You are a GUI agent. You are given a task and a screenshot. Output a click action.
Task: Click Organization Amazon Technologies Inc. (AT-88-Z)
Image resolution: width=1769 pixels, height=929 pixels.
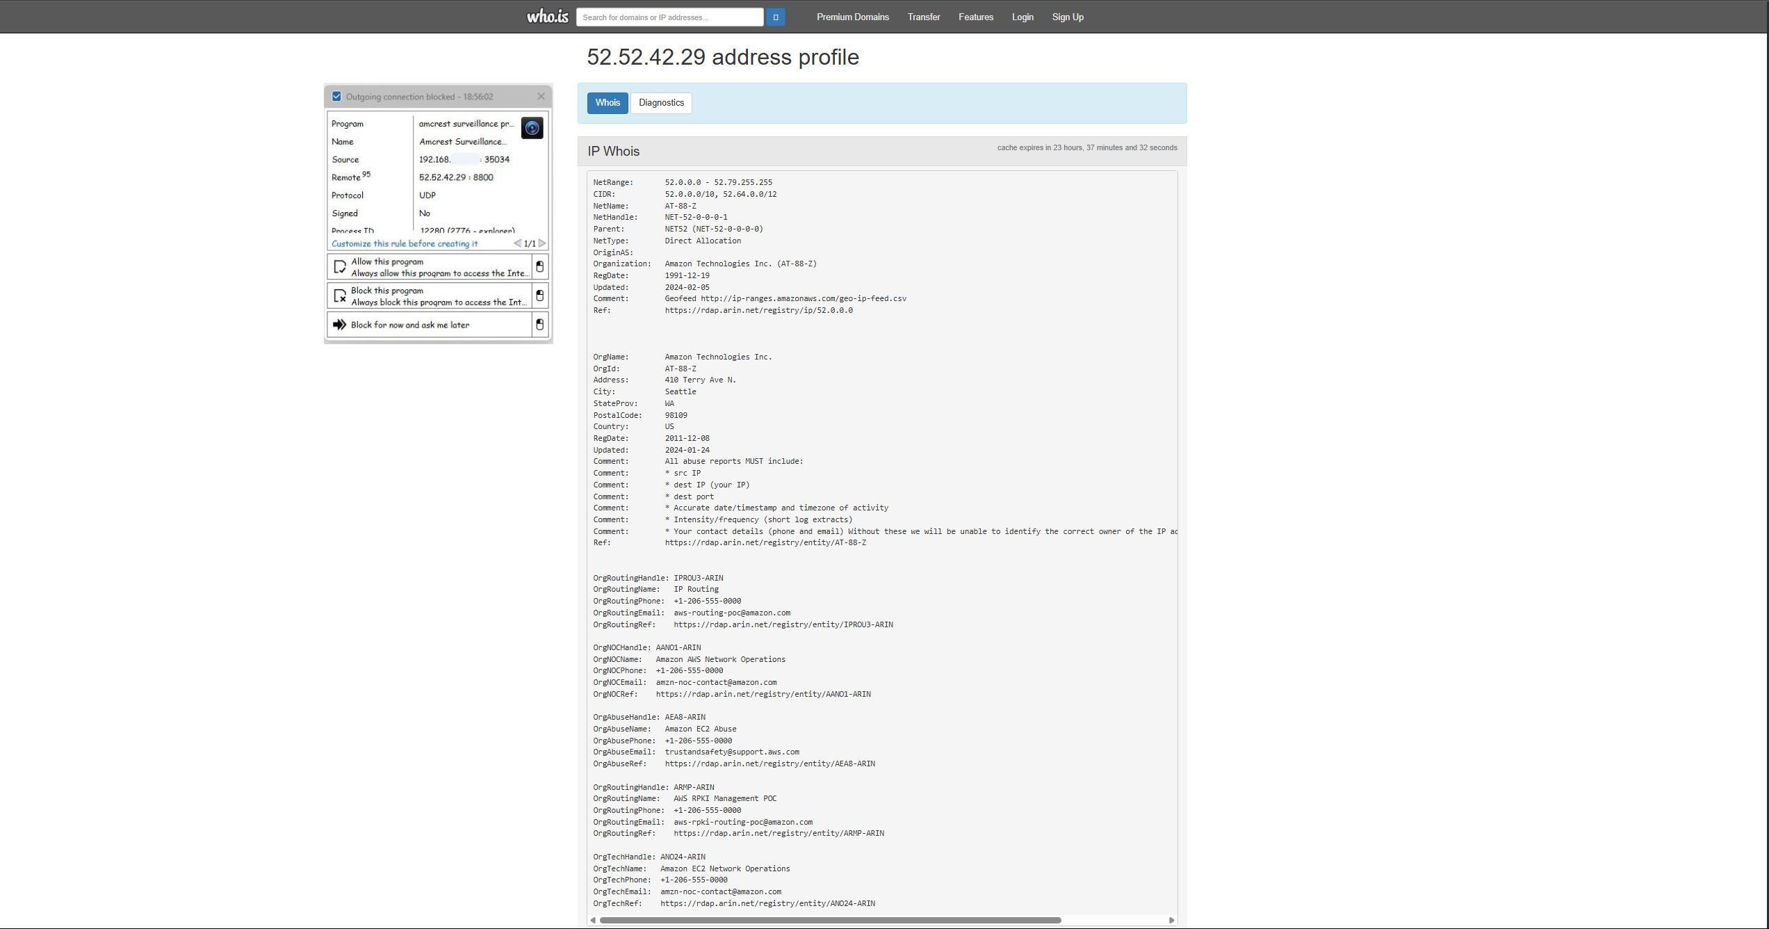pos(740,264)
